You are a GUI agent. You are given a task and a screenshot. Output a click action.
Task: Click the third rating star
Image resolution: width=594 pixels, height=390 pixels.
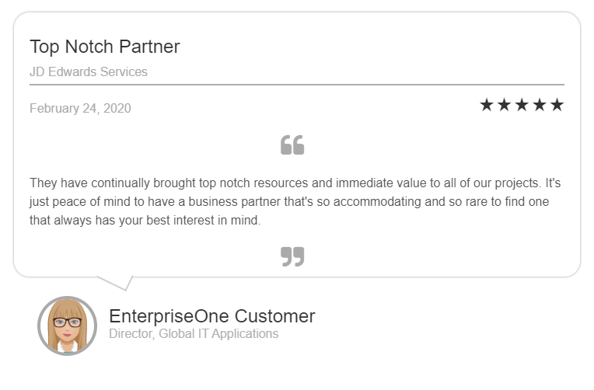[x=522, y=105]
